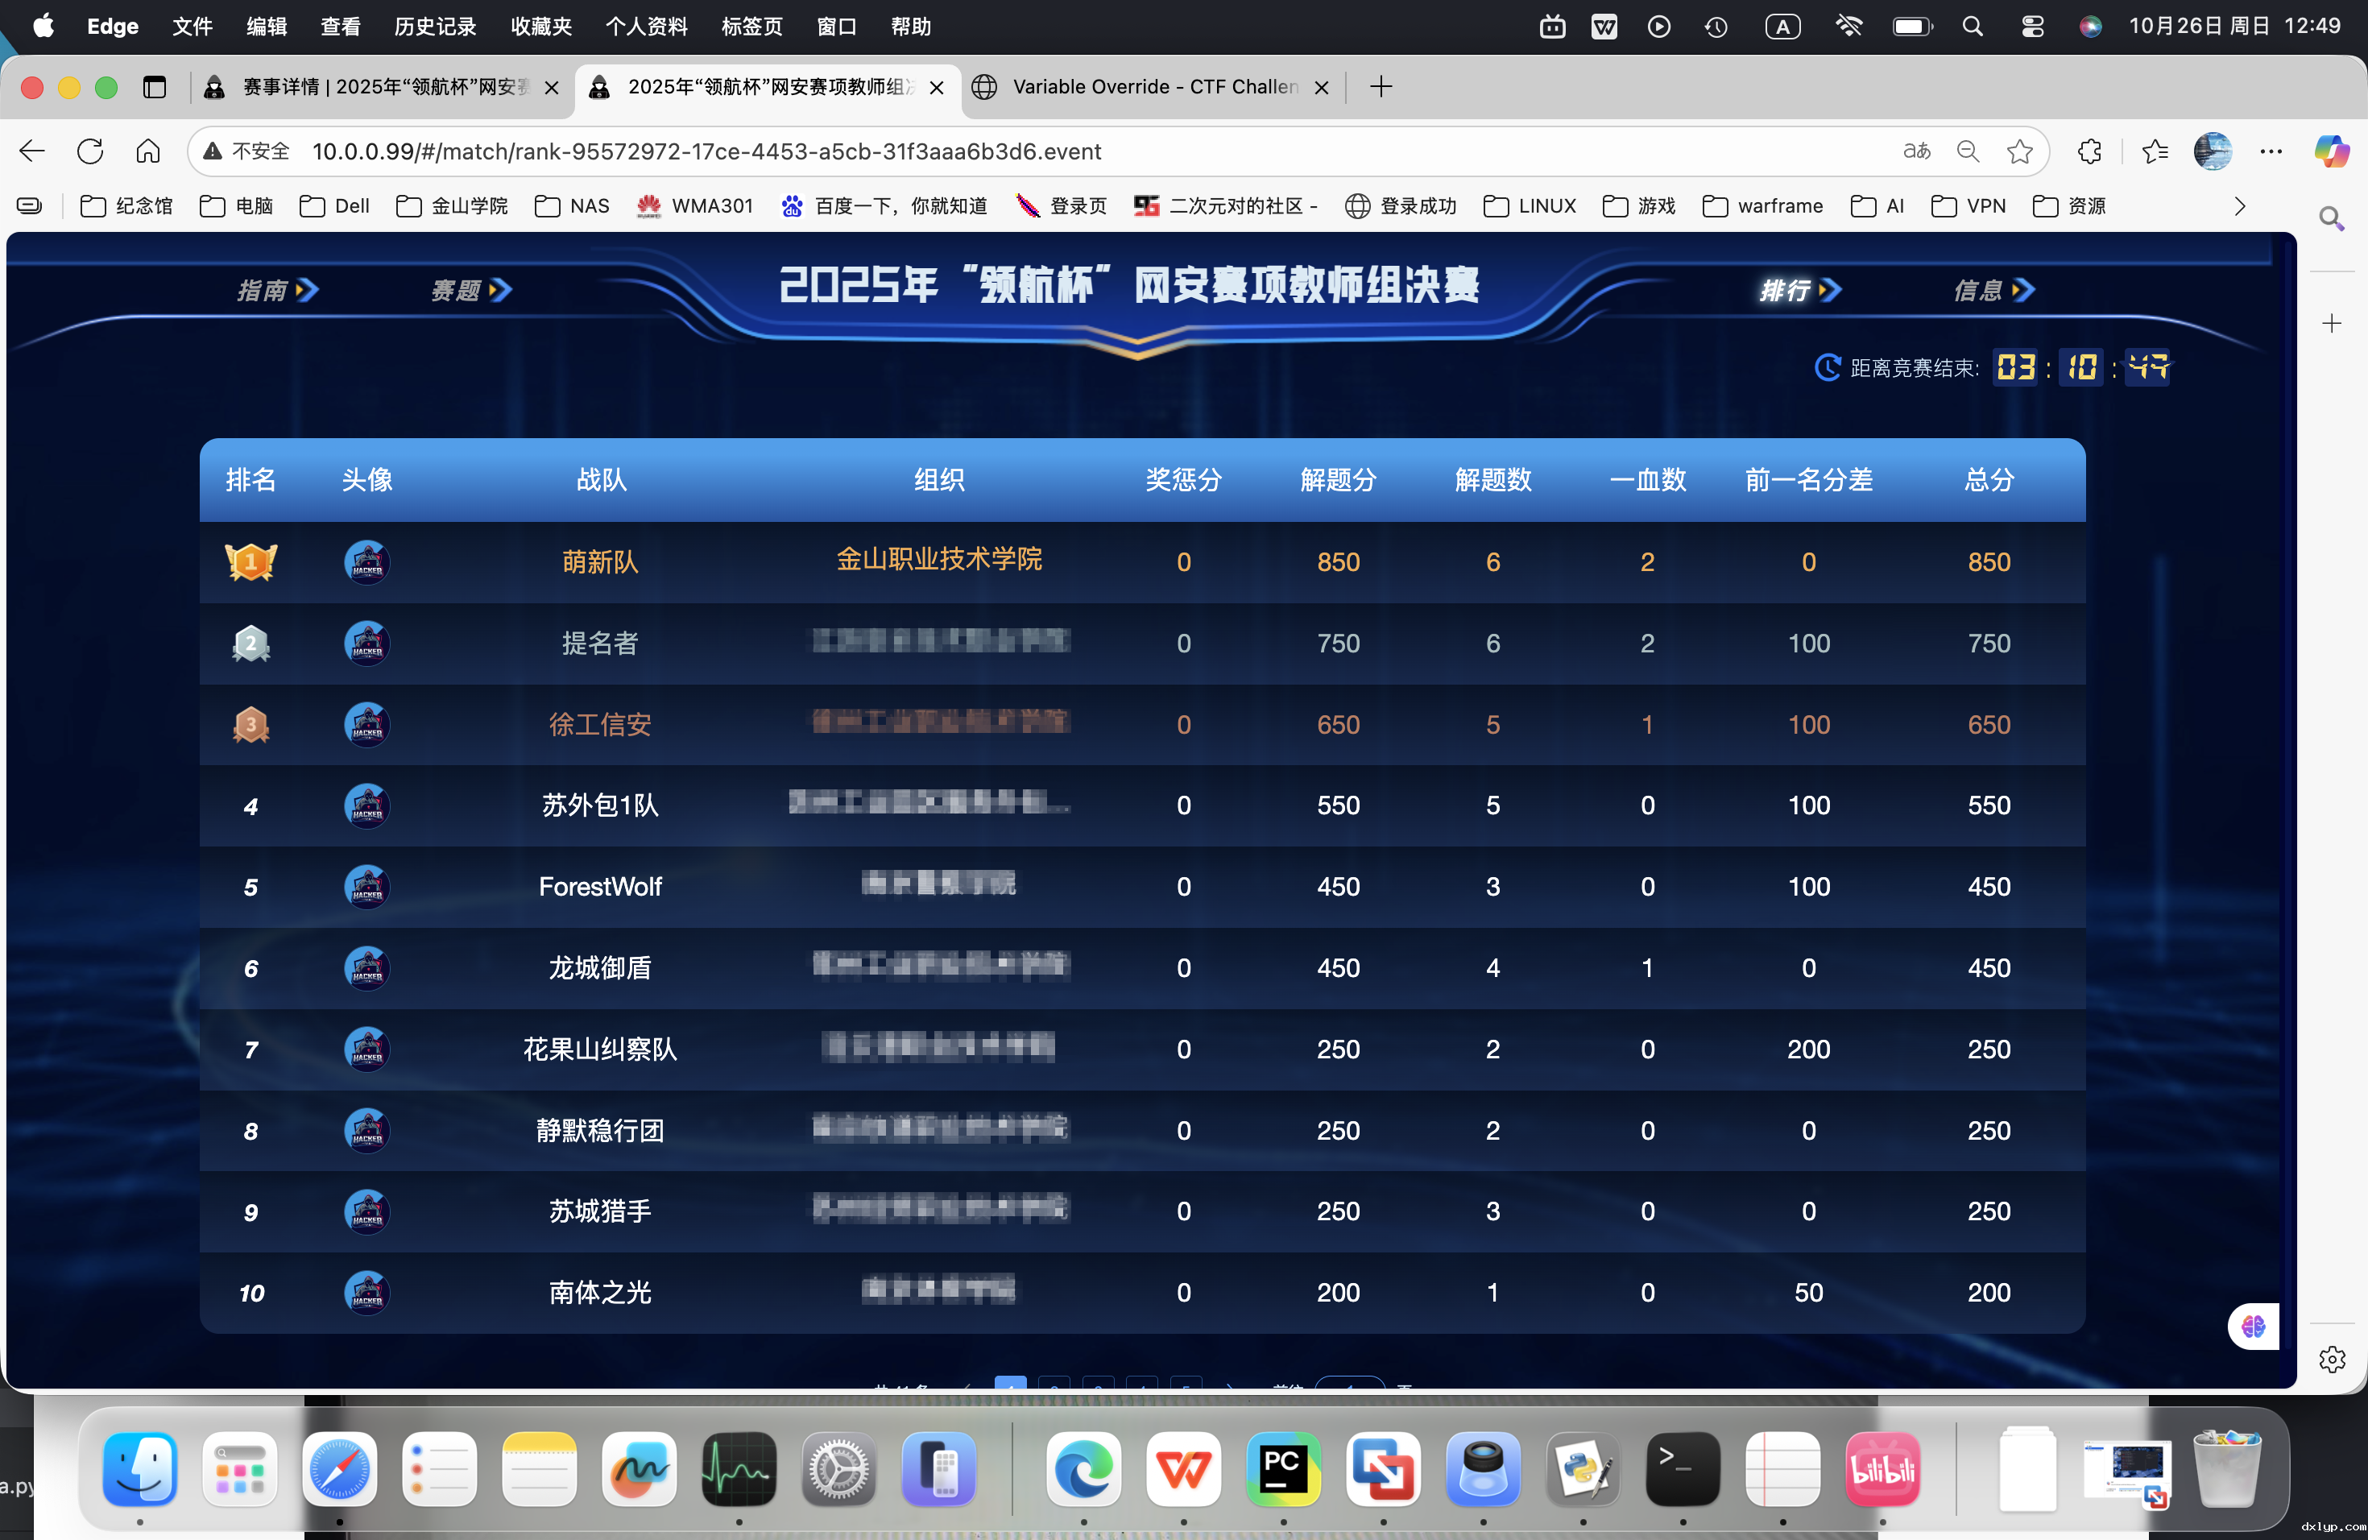Screen dimensions: 2368x1540
Task: Expand the bookmarks bar overflow chevron
Action: pos(2240,206)
